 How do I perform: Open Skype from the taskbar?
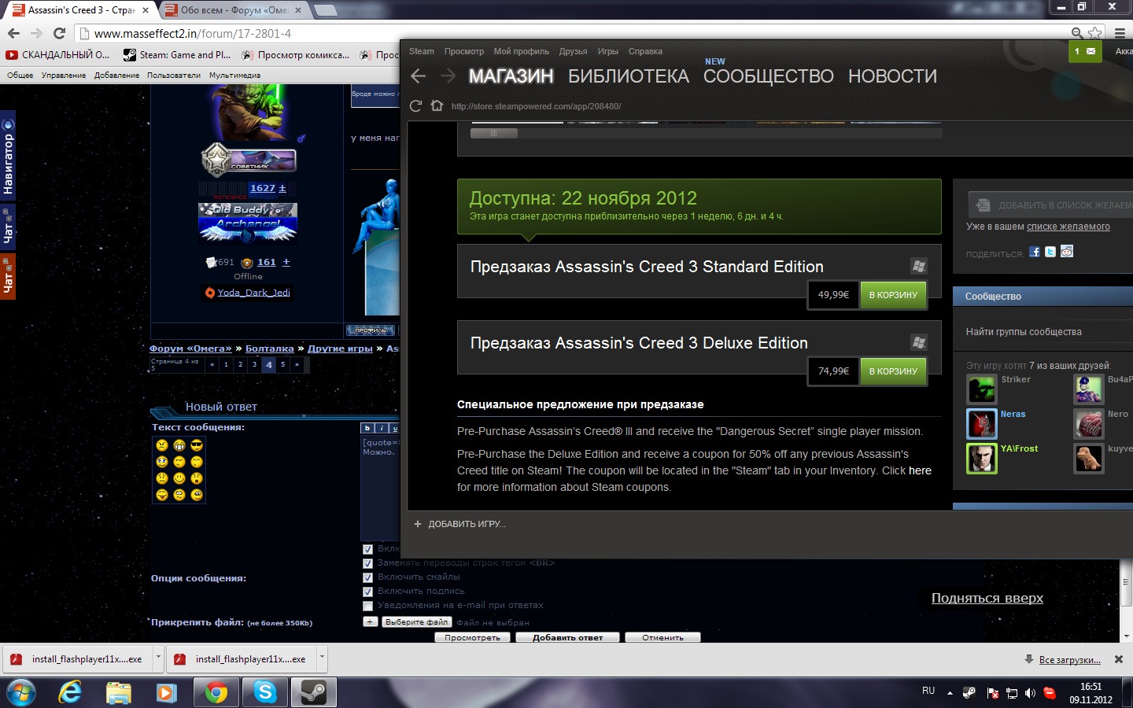click(265, 692)
